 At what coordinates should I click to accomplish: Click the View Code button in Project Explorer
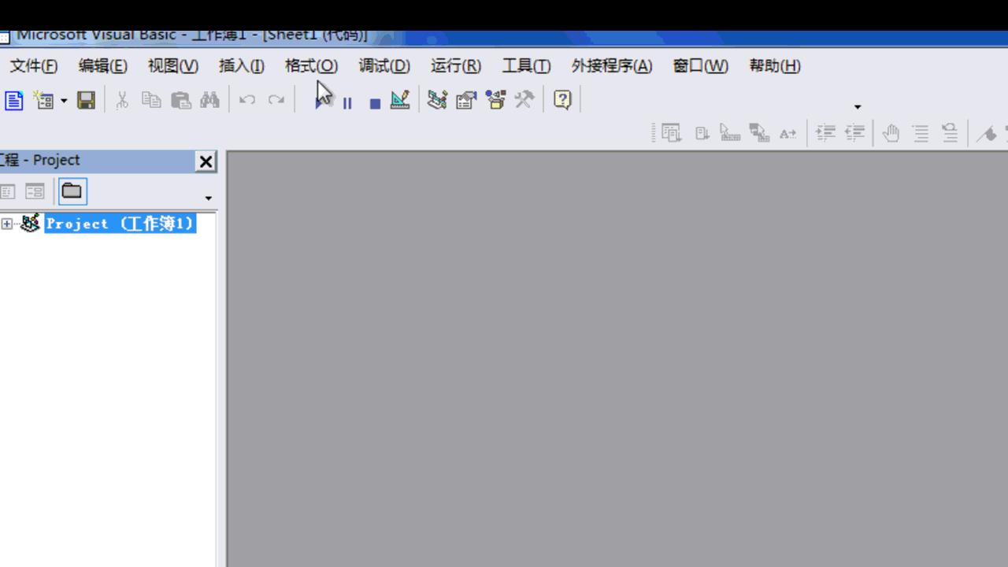(7, 191)
